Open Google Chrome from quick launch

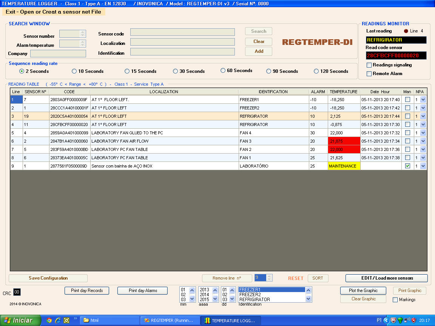pyautogui.click(x=49, y=320)
